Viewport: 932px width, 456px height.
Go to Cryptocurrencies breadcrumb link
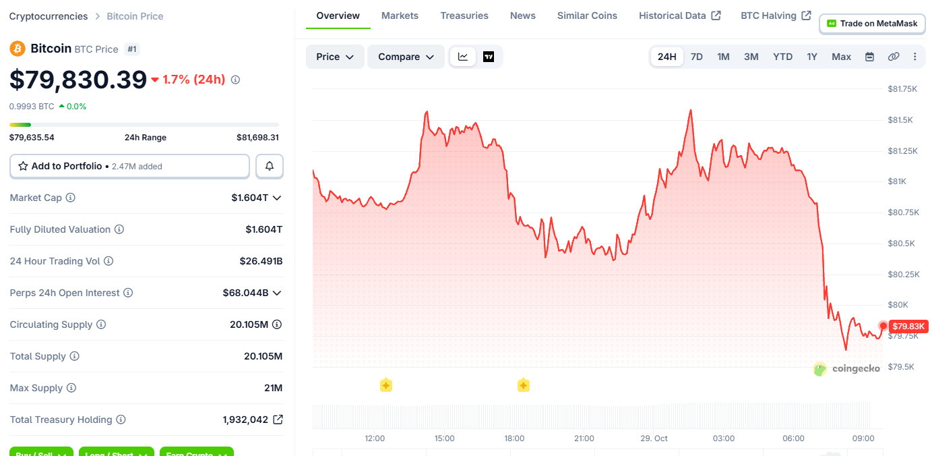coord(49,16)
